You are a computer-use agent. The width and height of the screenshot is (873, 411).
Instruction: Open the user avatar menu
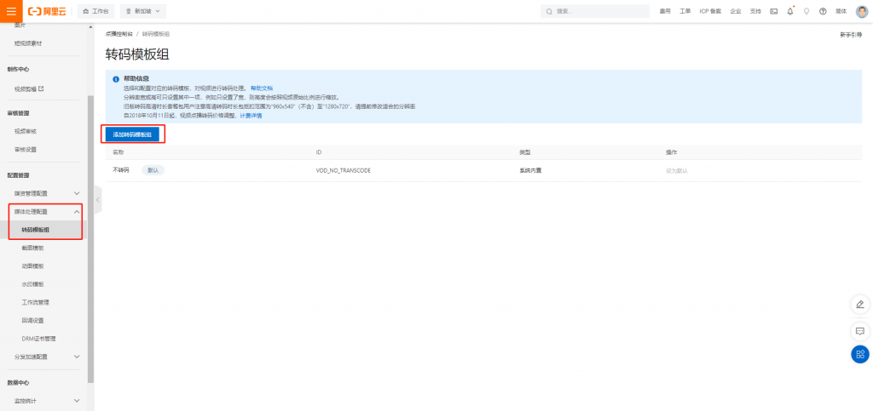861,11
